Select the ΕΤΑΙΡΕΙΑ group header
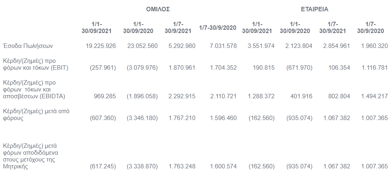389x172 pixels. click(314, 9)
